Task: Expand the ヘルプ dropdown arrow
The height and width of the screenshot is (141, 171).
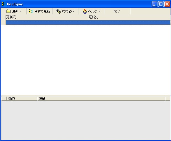Action: tap(99, 12)
